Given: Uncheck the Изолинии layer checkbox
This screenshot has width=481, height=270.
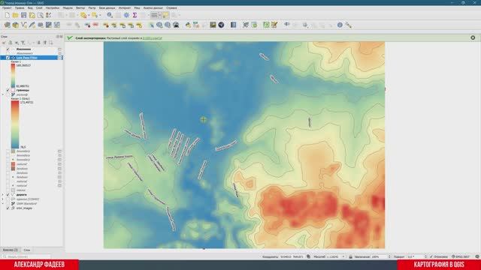Looking at the screenshot, I should 8,49.
